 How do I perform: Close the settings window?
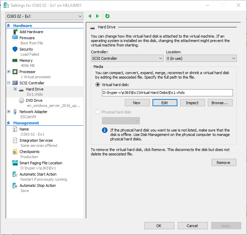(238, 5)
